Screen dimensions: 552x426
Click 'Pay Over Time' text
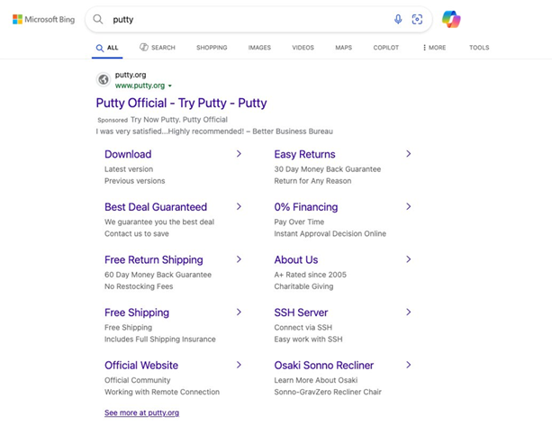[299, 222]
